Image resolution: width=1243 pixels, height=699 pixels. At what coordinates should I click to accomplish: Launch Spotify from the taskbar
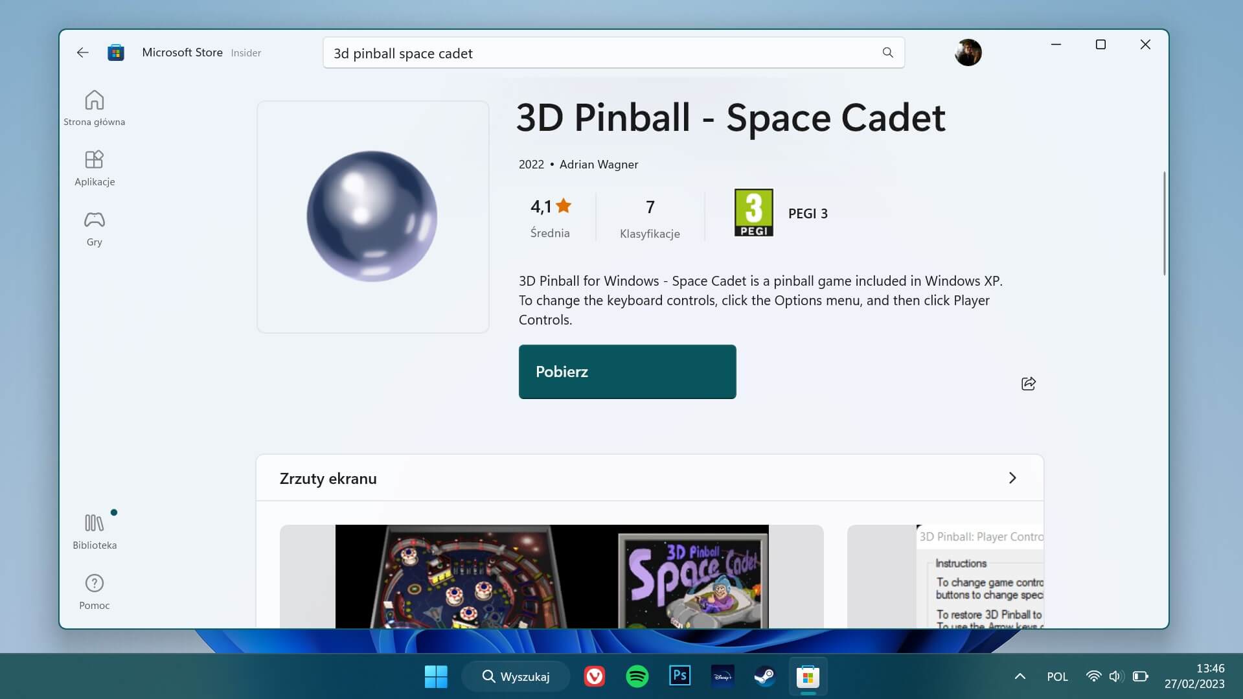click(637, 676)
